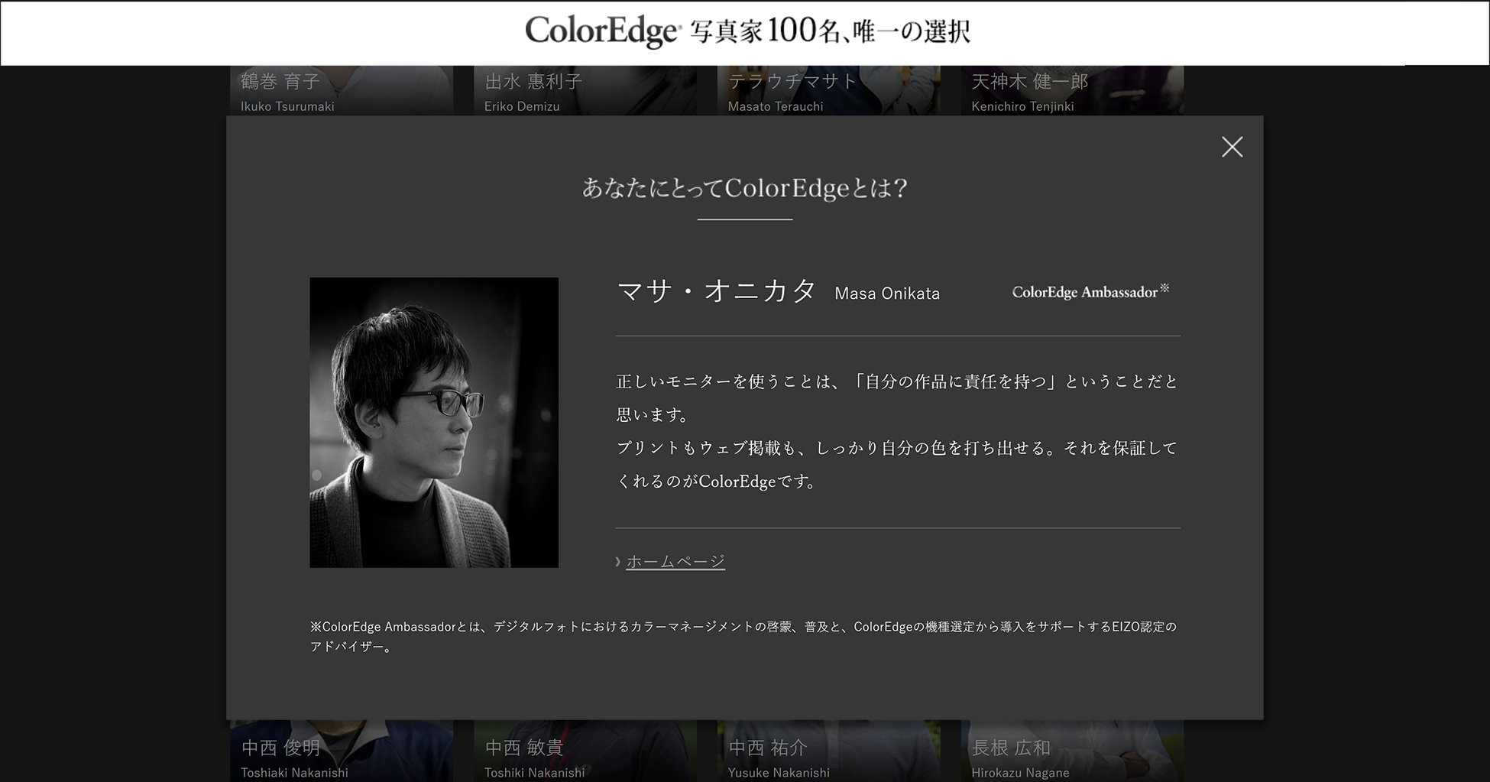Click Masa Onikata portrait photo
The height and width of the screenshot is (782, 1490).
pos(434,422)
